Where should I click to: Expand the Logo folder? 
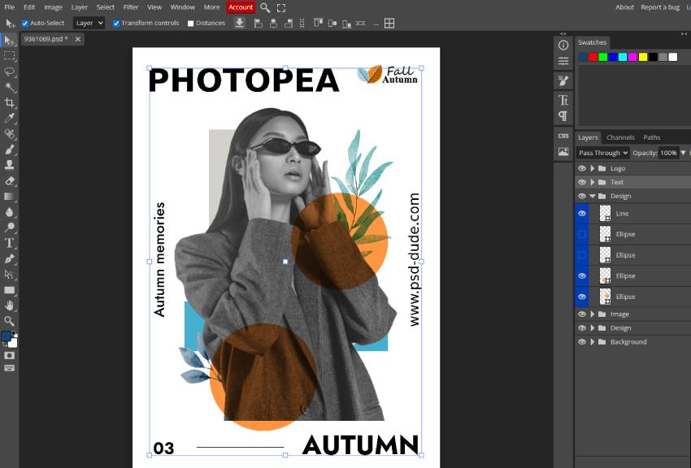[593, 169]
